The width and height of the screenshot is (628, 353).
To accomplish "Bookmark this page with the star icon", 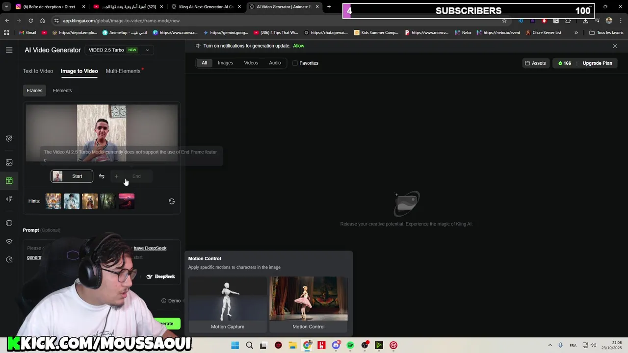I will coord(504,21).
